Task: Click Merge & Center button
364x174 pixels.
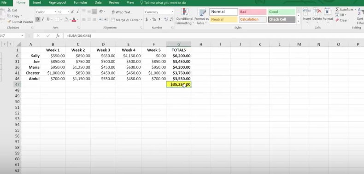Action: click(127, 20)
